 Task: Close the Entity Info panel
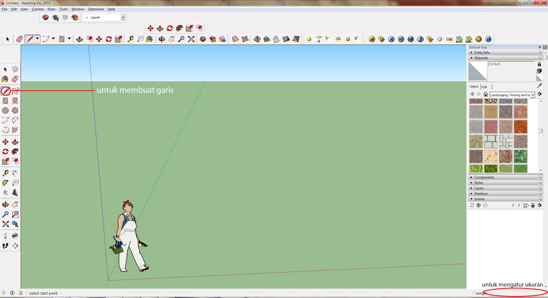tap(540, 52)
